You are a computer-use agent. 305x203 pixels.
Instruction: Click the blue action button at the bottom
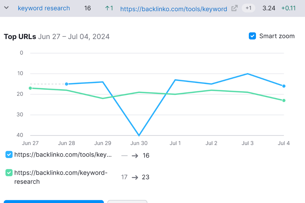coord(54,202)
